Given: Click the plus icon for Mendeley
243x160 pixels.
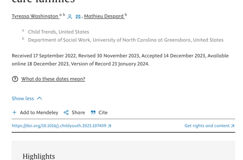Looking at the screenshot, I should 14,112.
